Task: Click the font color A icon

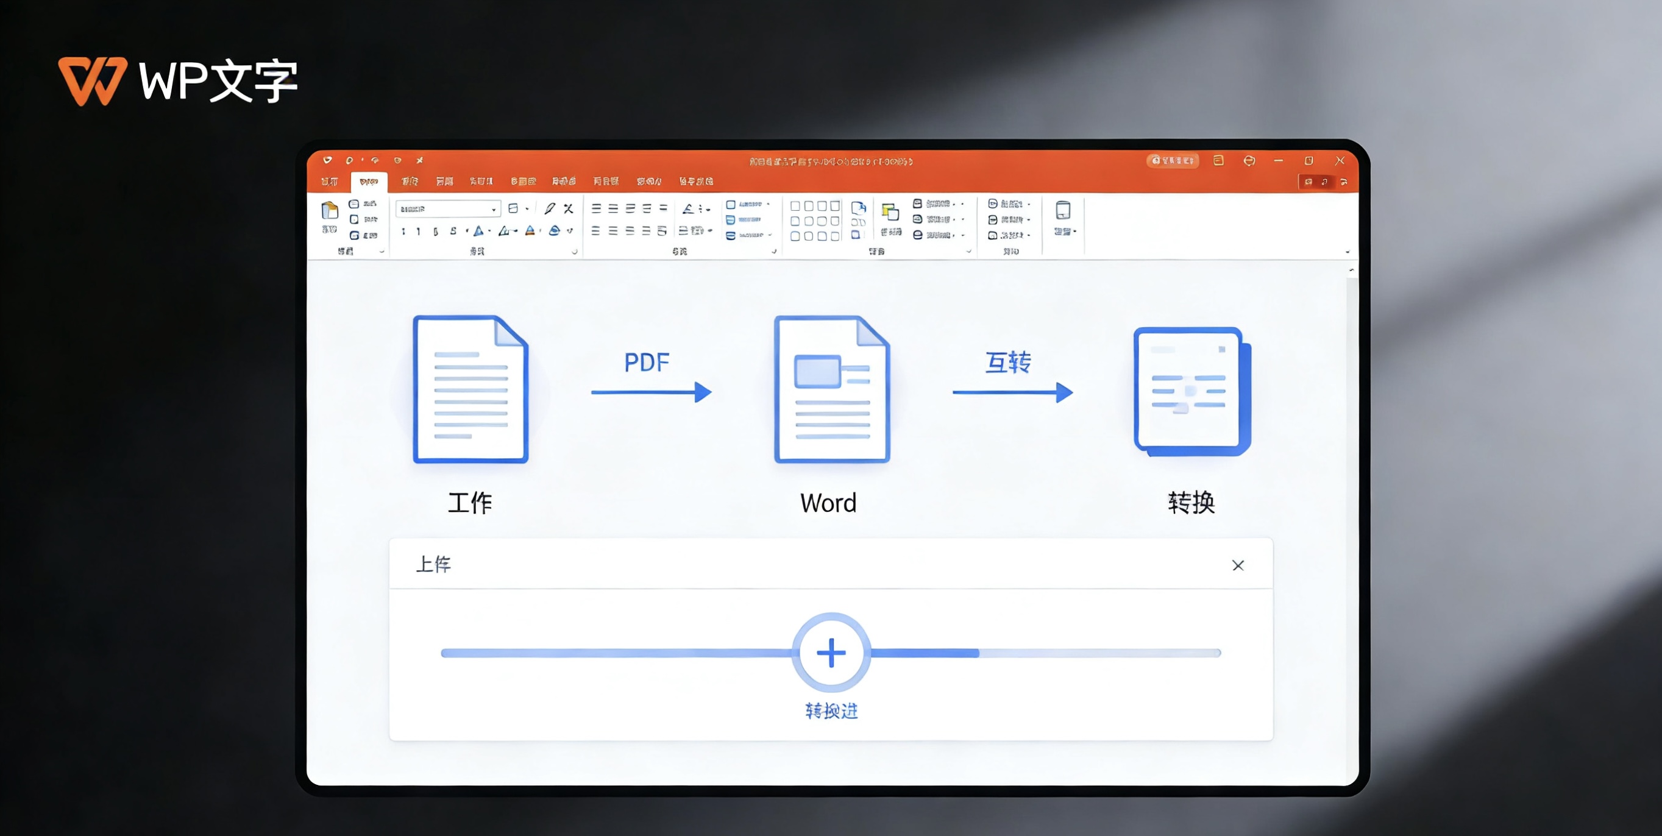Action: [x=529, y=232]
